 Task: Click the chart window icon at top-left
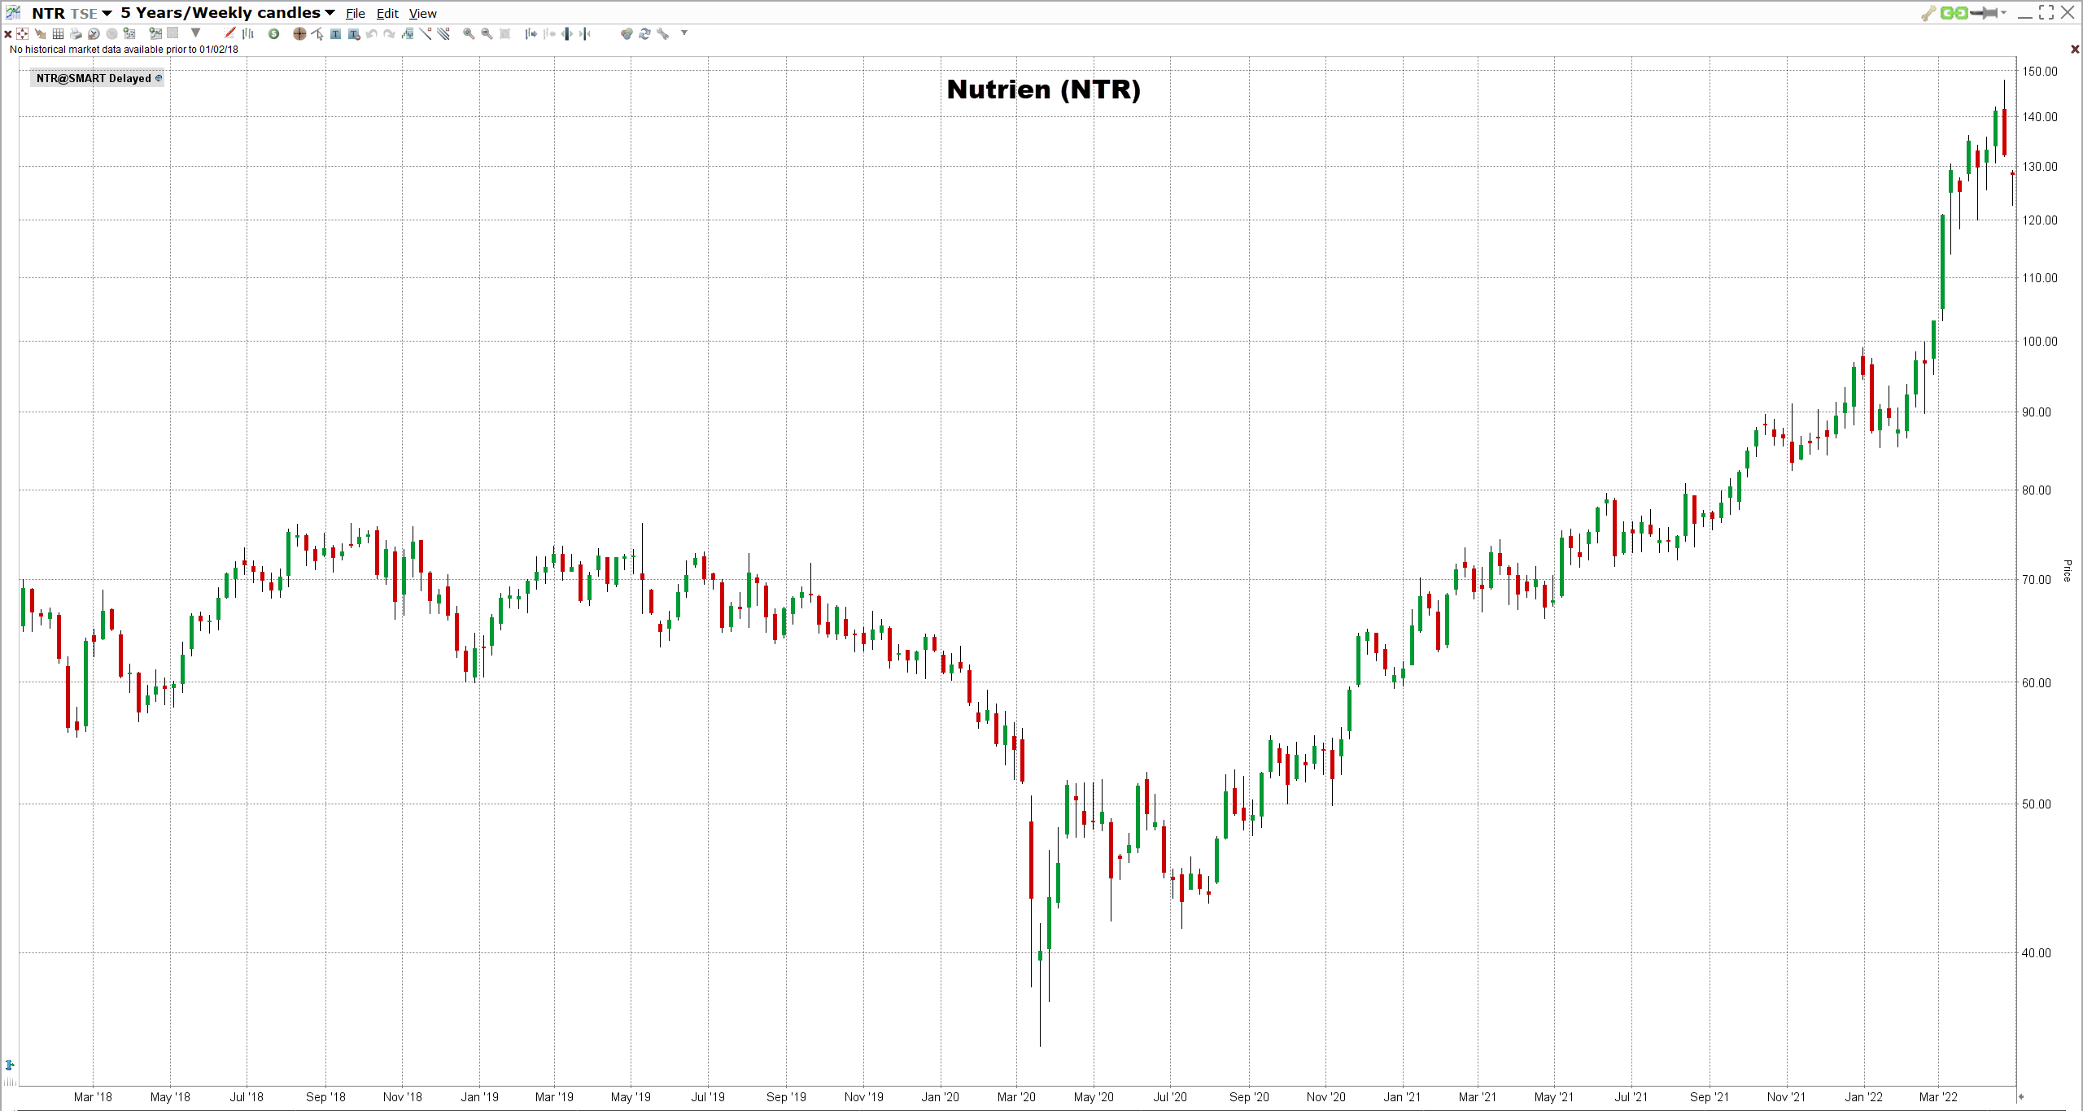tap(13, 12)
